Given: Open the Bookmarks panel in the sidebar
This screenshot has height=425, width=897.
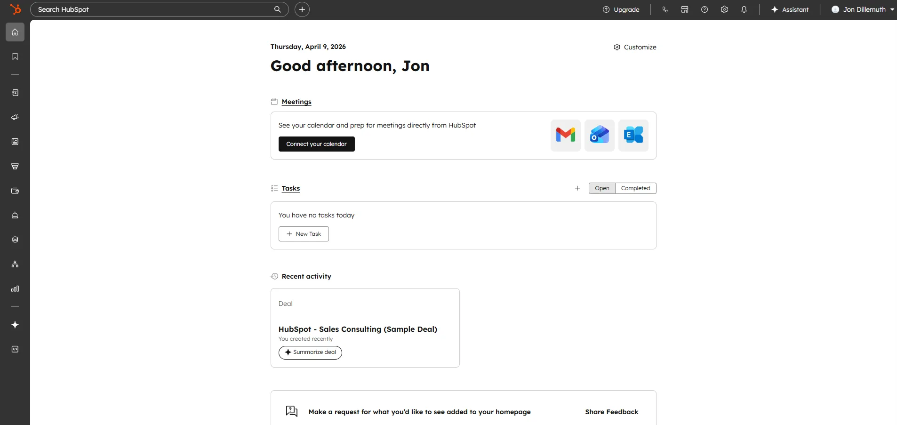Looking at the screenshot, I should (x=15, y=56).
